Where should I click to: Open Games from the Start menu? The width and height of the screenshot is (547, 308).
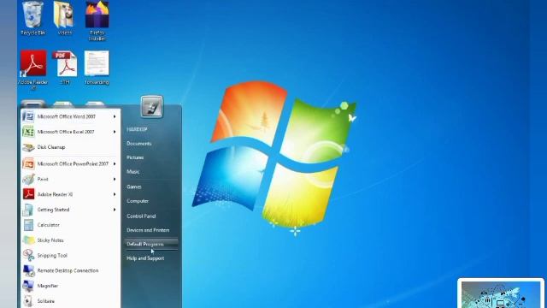tap(134, 187)
